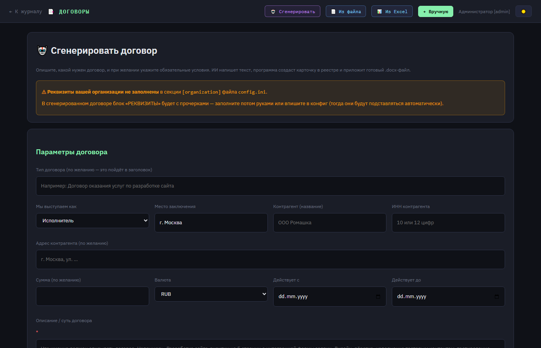
Task: Choose the Из Excel import button
Action: point(392,12)
